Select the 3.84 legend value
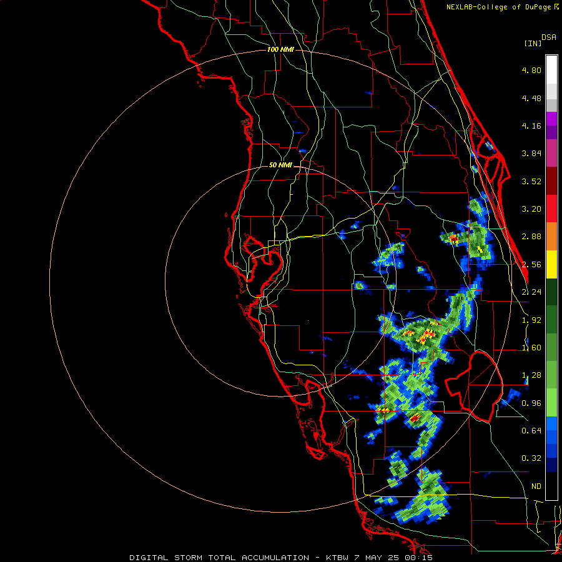The height and width of the screenshot is (562, 562). tap(531, 154)
